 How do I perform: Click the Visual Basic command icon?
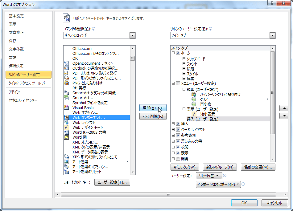[66, 108]
